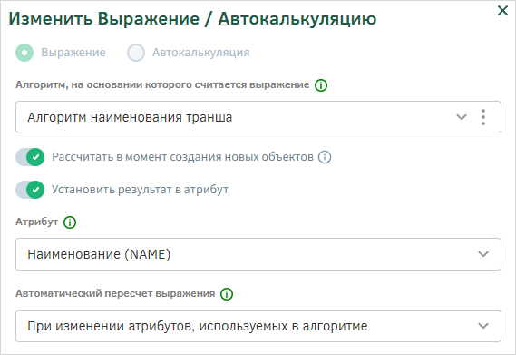Click the Автокалькуляция option label text
The height and width of the screenshot is (355, 516).
(x=201, y=53)
